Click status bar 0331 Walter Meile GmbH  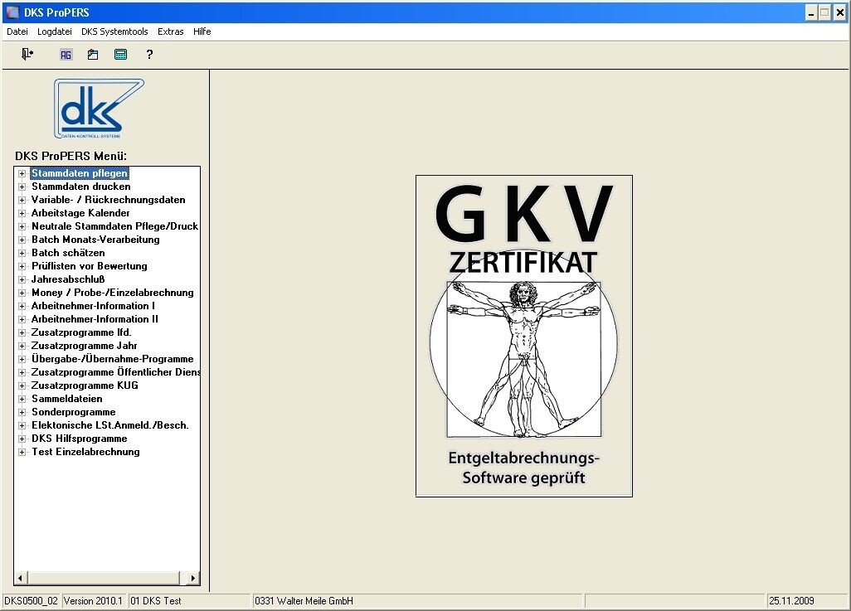pos(304,601)
